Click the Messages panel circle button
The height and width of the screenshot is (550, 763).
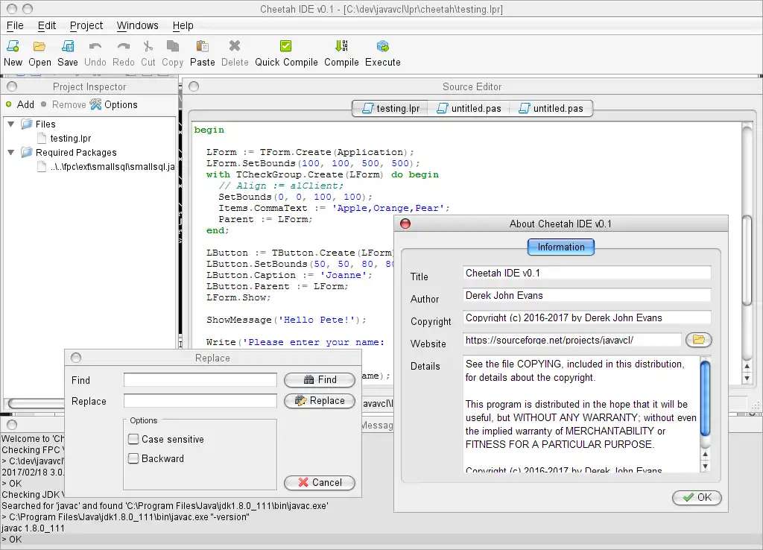12,425
